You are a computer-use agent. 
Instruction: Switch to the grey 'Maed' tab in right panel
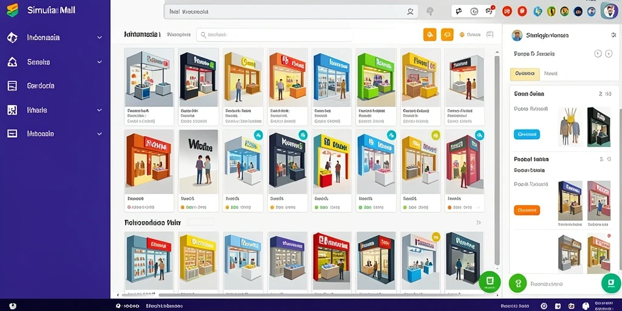pos(550,73)
